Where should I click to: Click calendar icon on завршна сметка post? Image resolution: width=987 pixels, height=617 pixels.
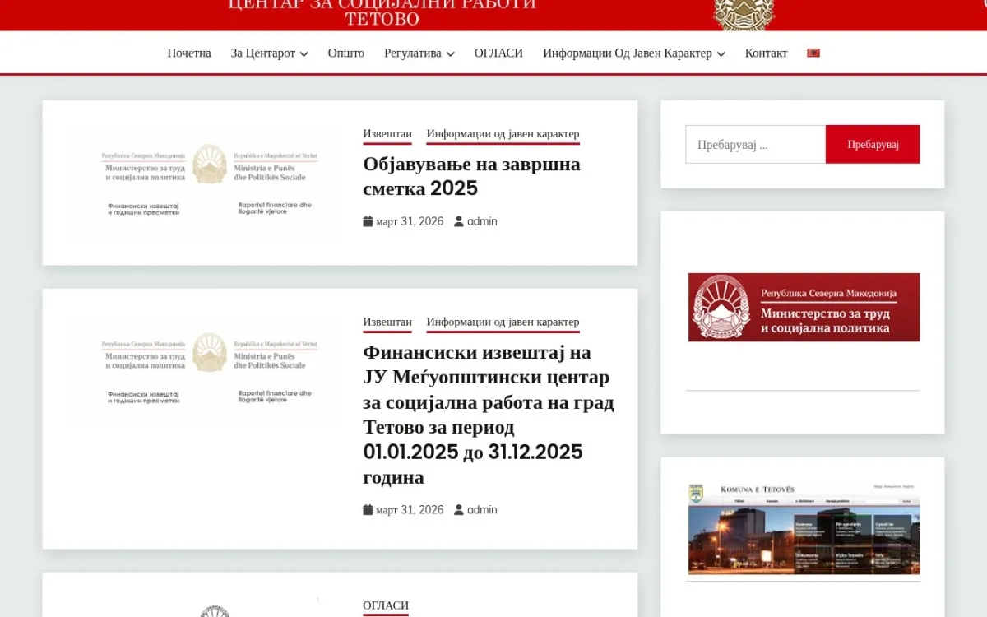coord(368,221)
